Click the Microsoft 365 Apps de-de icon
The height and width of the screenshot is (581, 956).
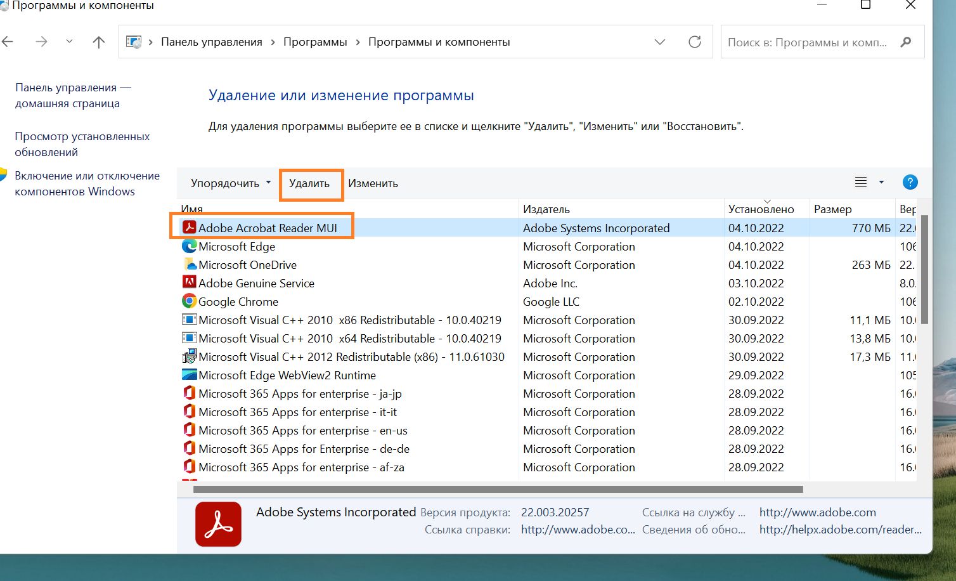tap(189, 448)
